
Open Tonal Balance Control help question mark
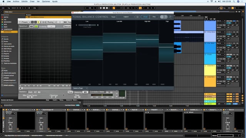coord(166,17)
